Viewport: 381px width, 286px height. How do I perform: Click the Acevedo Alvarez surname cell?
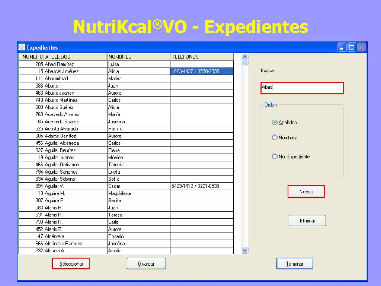tap(76, 114)
